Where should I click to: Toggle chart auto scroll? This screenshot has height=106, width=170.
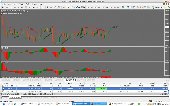point(64,7)
